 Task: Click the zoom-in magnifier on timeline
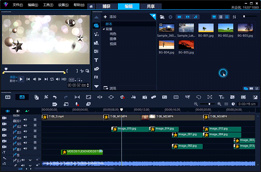[219, 104]
